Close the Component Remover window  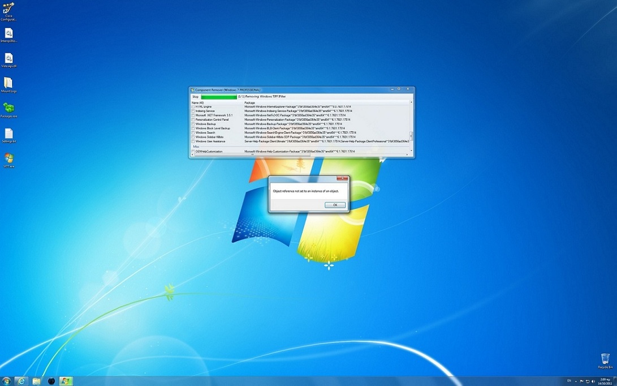(408, 89)
